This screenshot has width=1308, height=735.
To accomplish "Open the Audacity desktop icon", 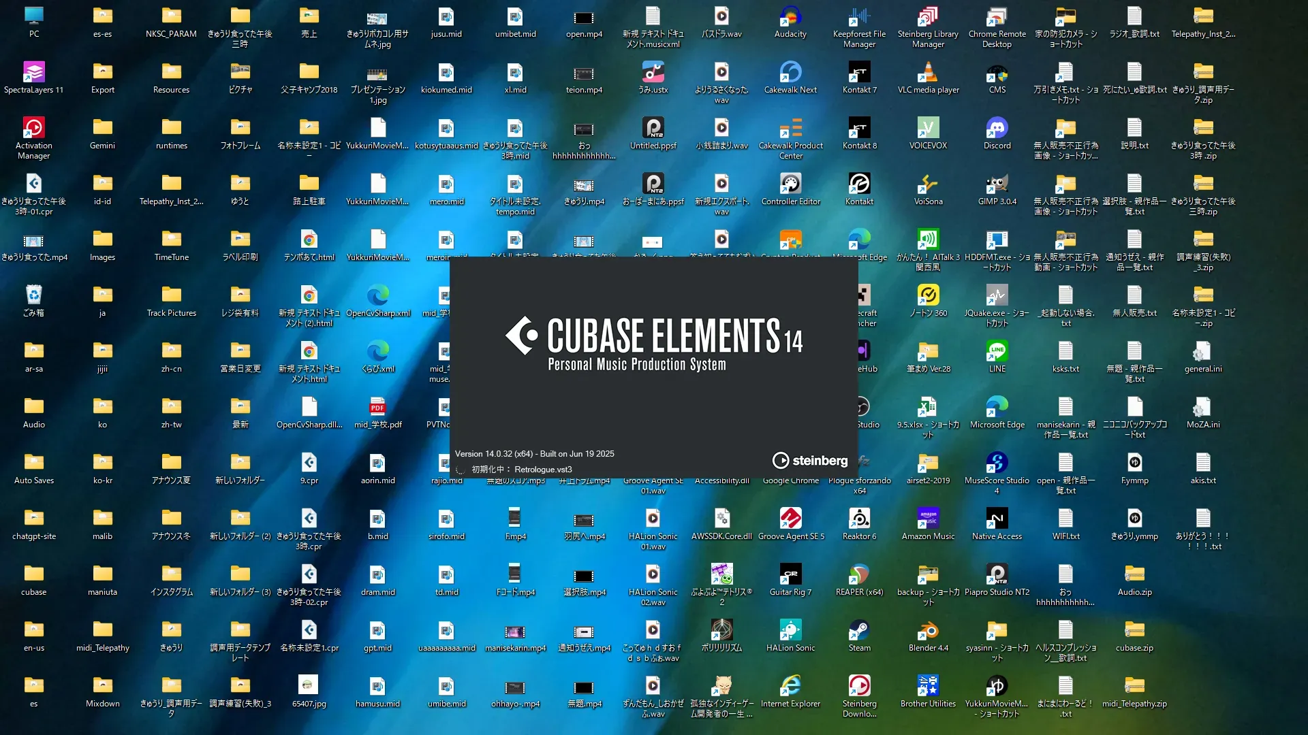I will coord(790,17).
